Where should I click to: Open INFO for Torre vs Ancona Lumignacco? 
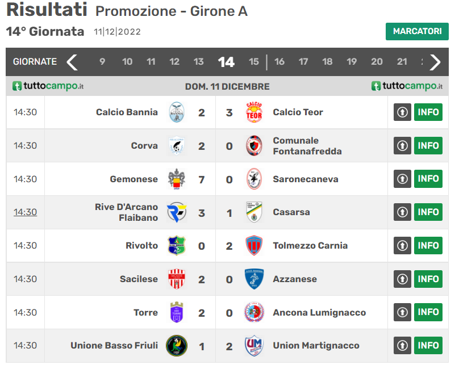(428, 312)
